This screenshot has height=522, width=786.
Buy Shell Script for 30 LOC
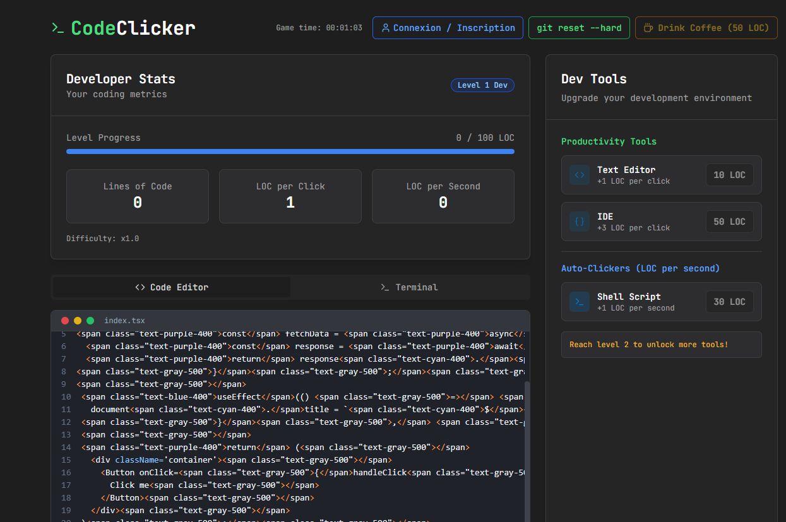pos(730,302)
